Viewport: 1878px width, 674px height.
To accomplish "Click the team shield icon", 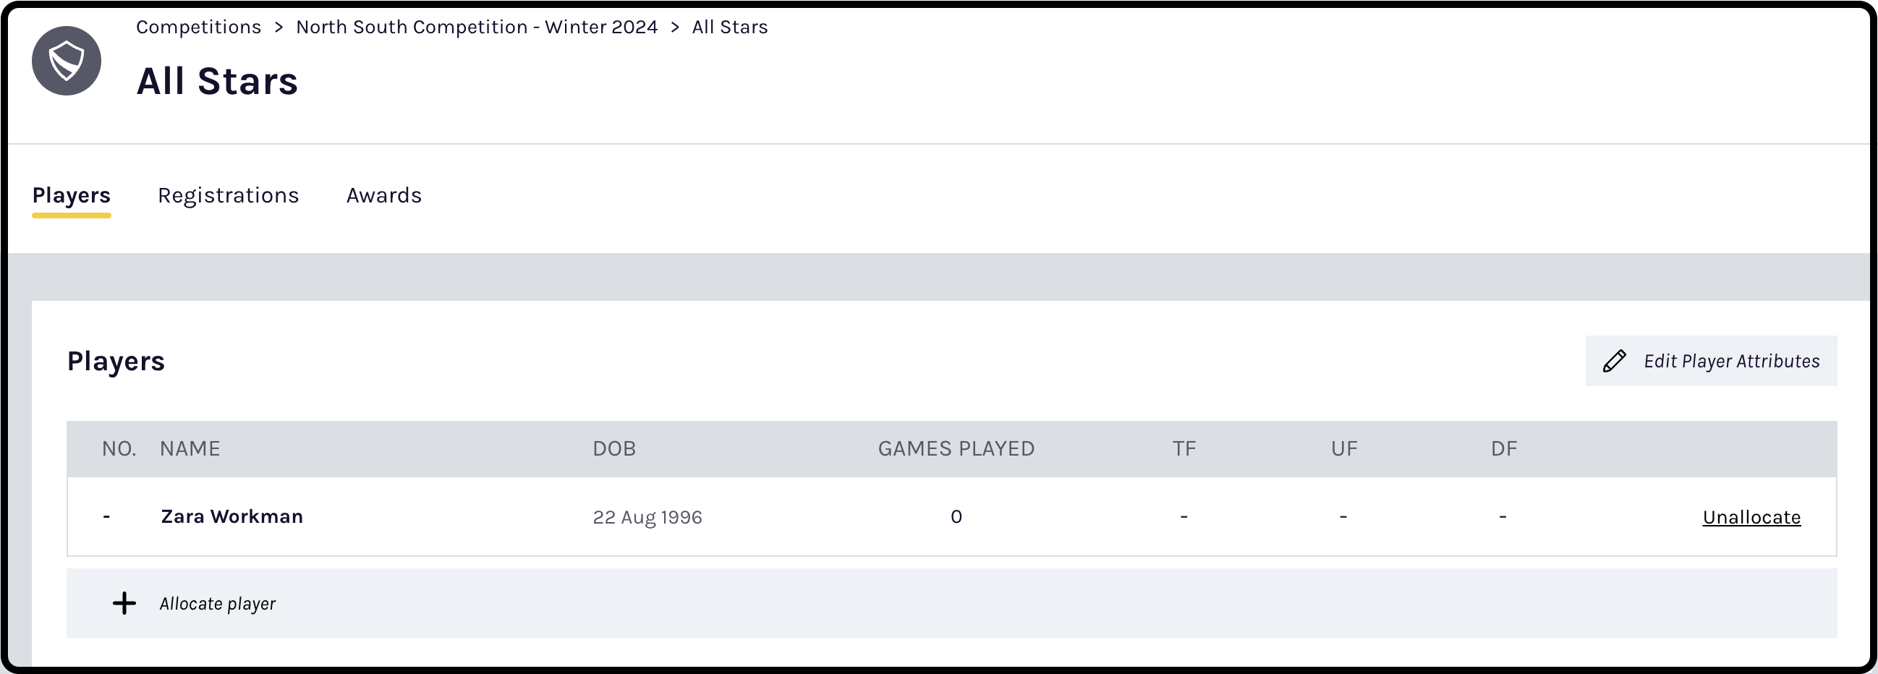I will [66, 61].
